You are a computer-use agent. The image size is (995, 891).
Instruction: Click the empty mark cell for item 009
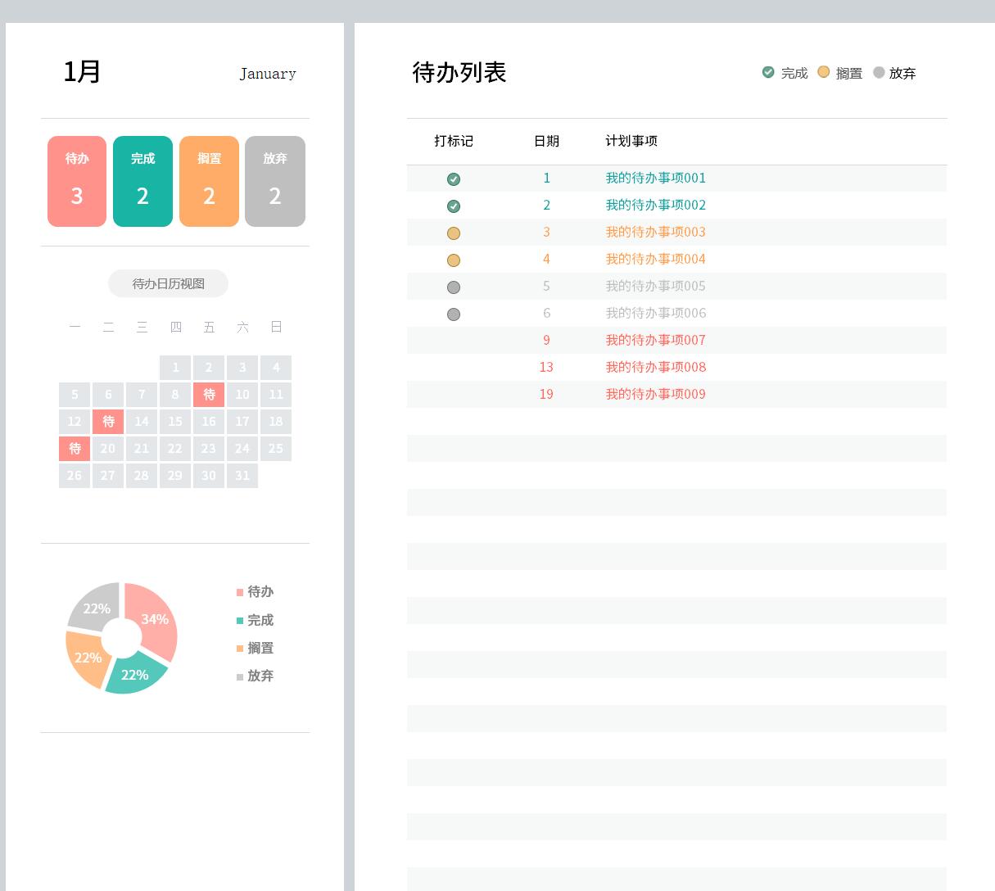(454, 394)
